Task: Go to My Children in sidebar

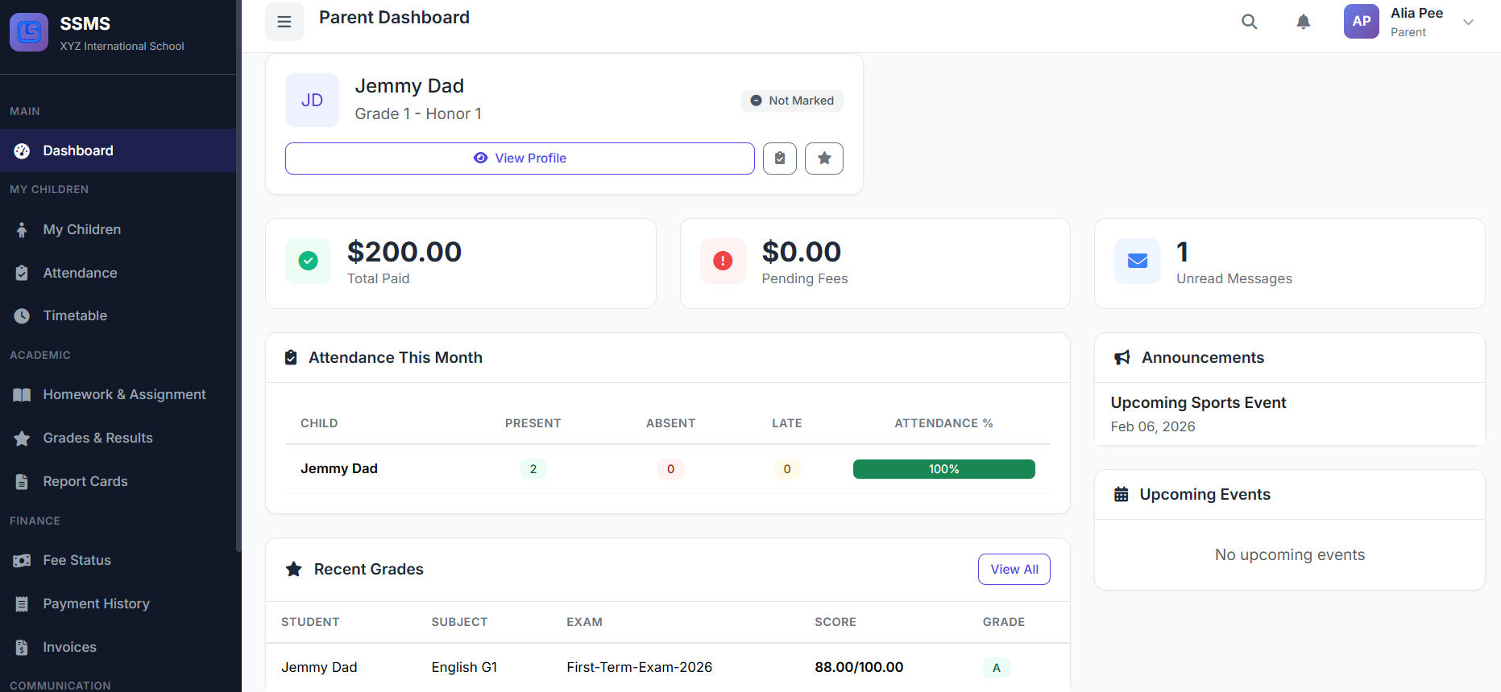Action: (x=82, y=229)
